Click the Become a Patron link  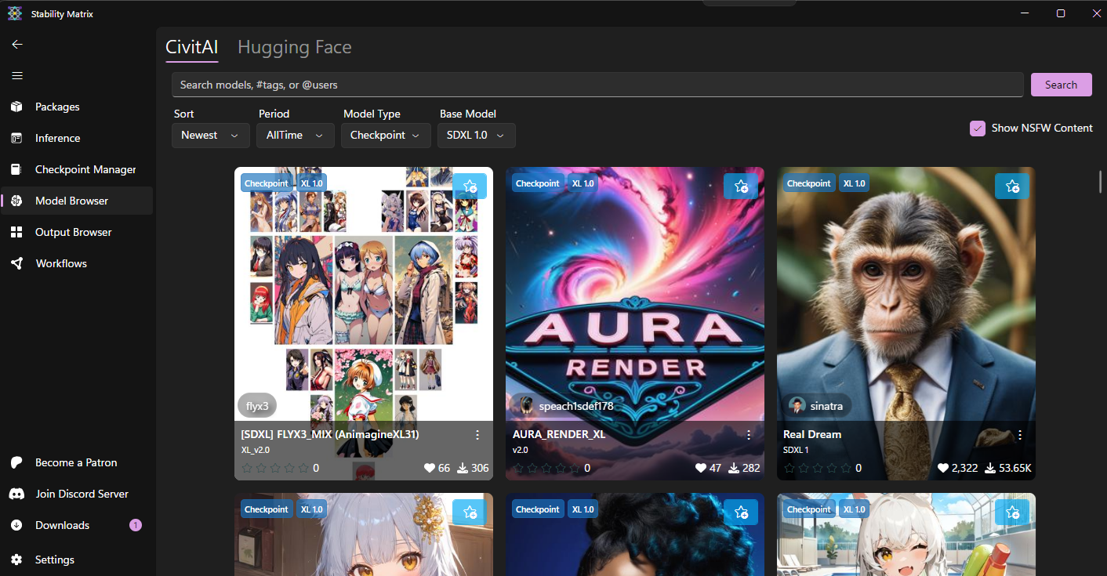[x=75, y=462]
